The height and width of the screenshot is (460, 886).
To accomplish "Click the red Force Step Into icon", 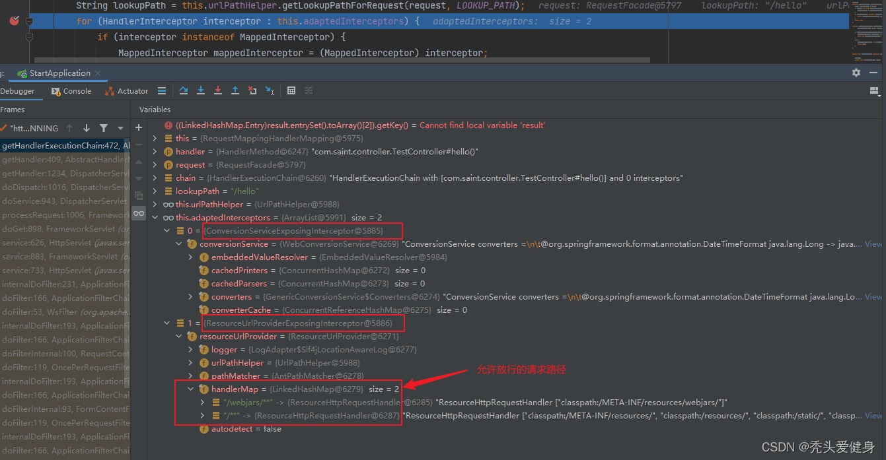I will (x=218, y=91).
